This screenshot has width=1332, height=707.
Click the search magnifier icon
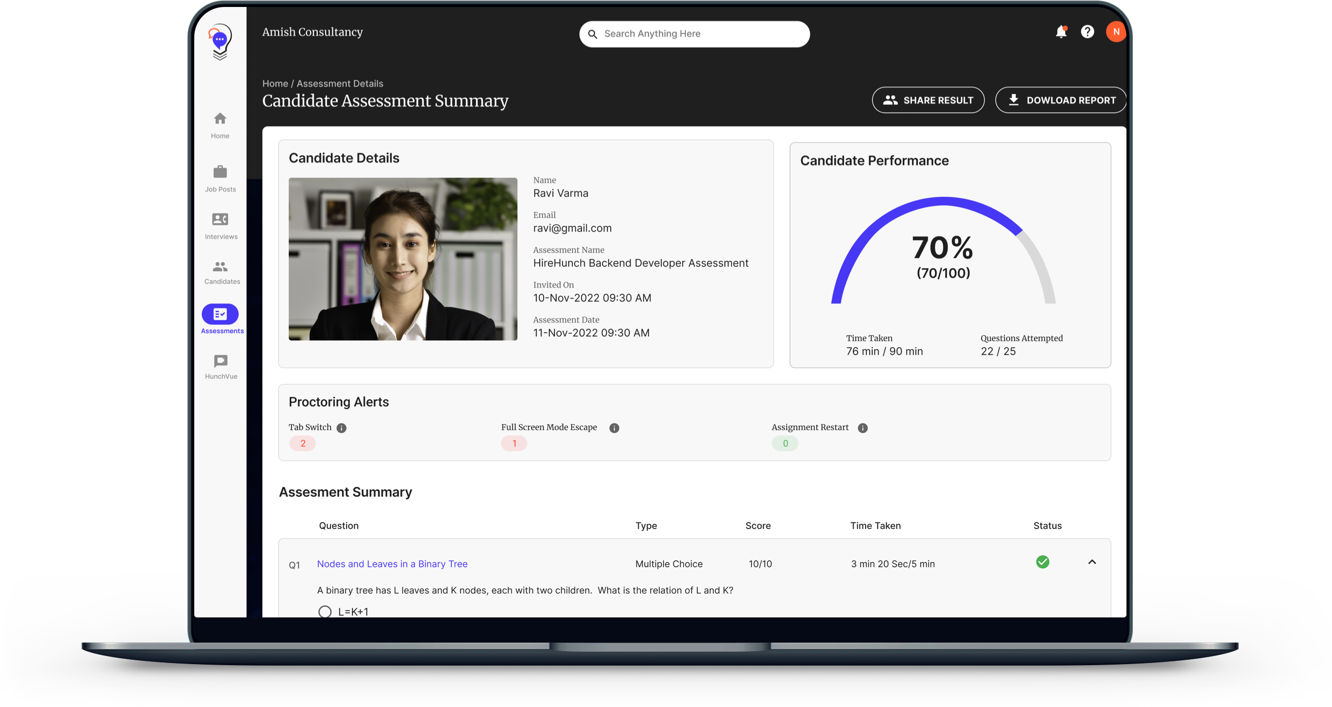tap(592, 34)
